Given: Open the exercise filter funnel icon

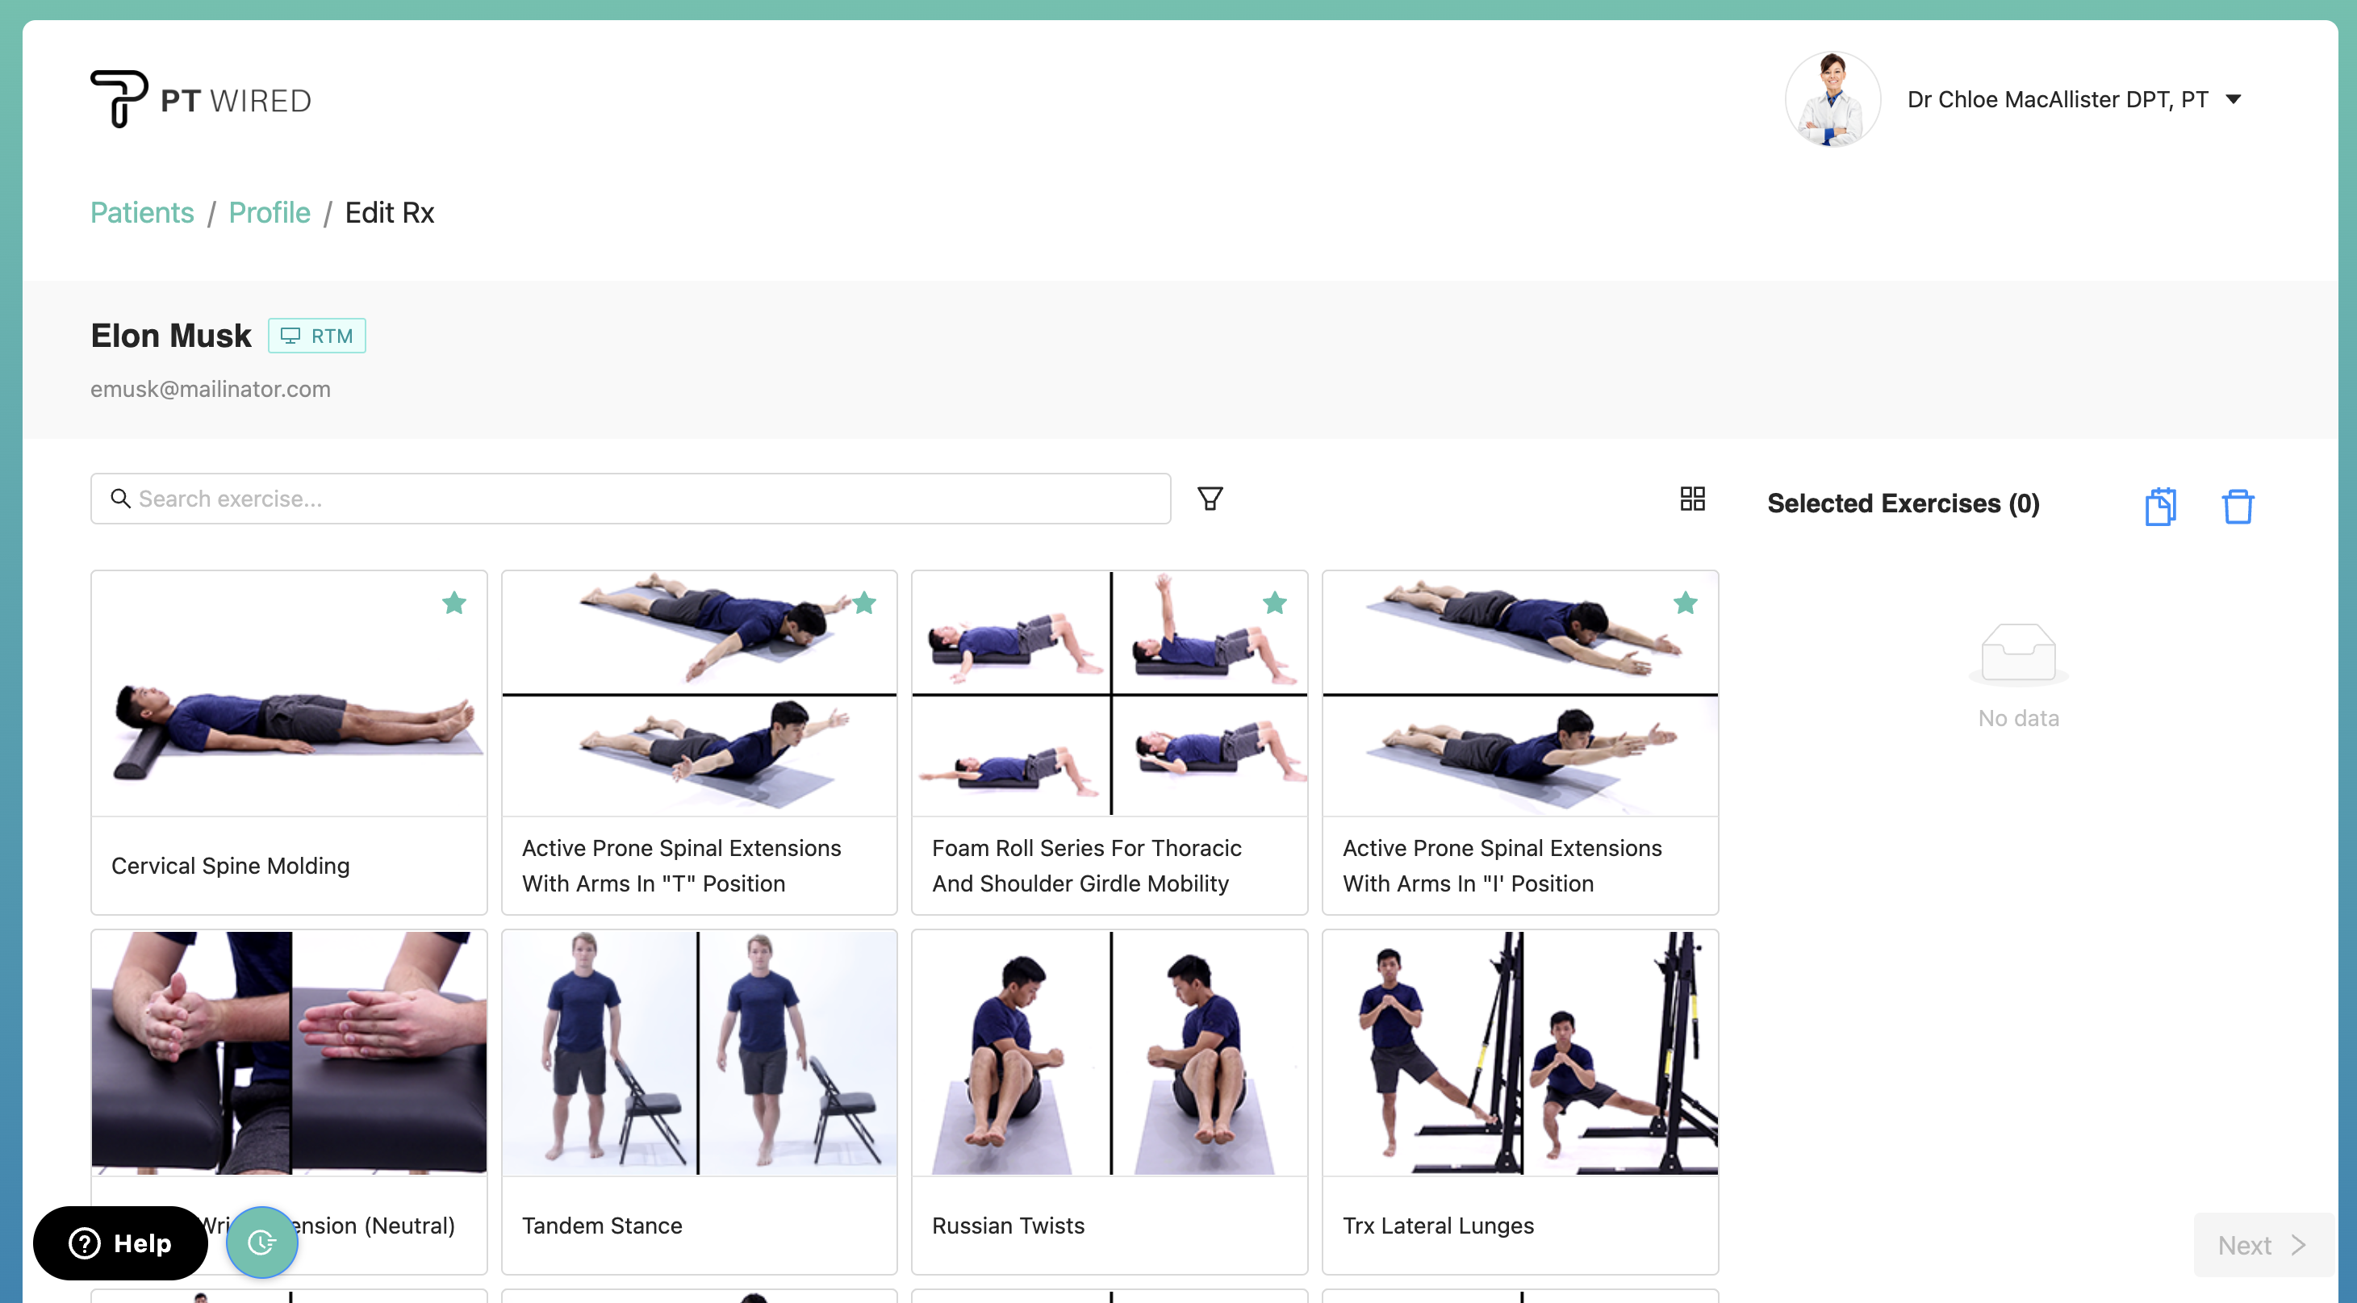Looking at the screenshot, I should pyautogui.click(x=1210, y=499).
